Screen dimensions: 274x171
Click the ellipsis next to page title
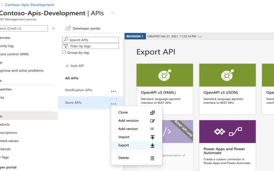[113, 13]
